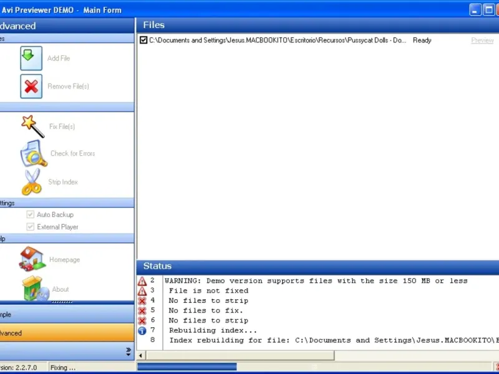
Task: Click the Fixing status bar entry
Action: pyautogui.click(x=63, y=368)
